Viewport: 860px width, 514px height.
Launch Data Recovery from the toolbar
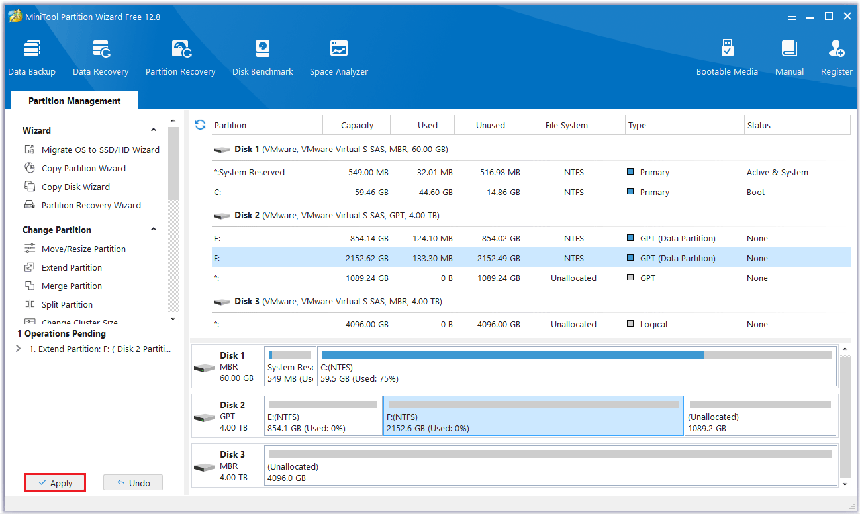click(101, 58)
